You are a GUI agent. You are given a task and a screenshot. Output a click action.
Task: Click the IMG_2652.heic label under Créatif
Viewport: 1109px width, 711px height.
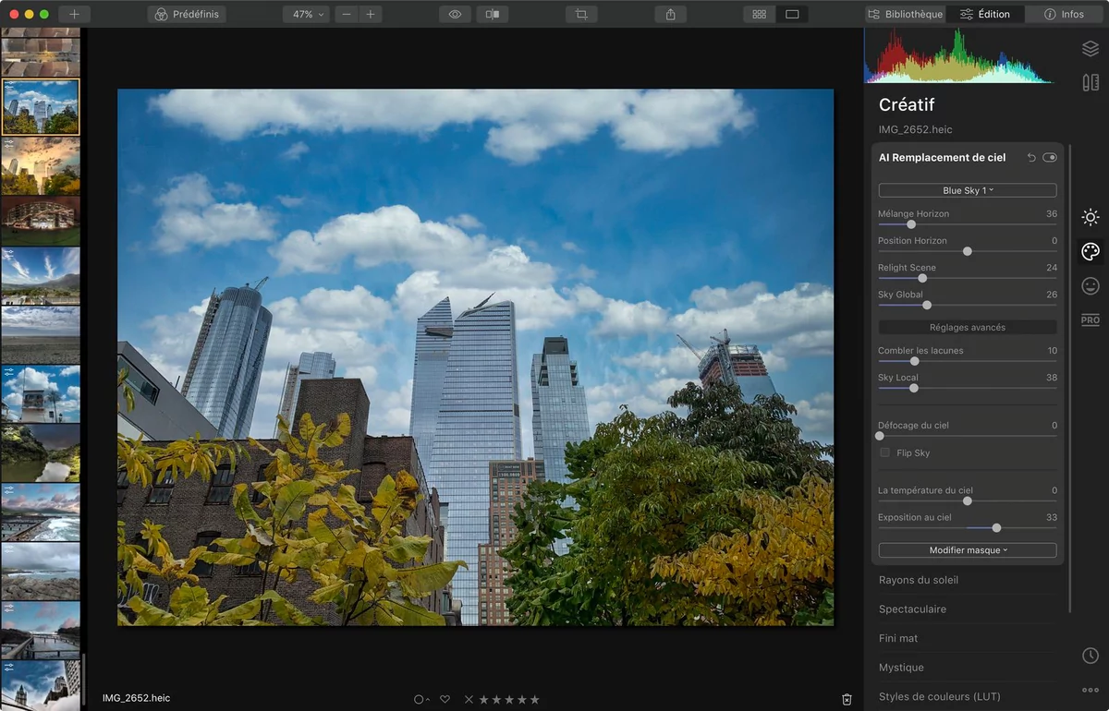coord(915,130)
